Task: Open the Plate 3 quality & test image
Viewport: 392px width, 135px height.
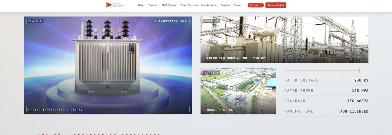Action: pyautogui.click(x=238, y=91)
